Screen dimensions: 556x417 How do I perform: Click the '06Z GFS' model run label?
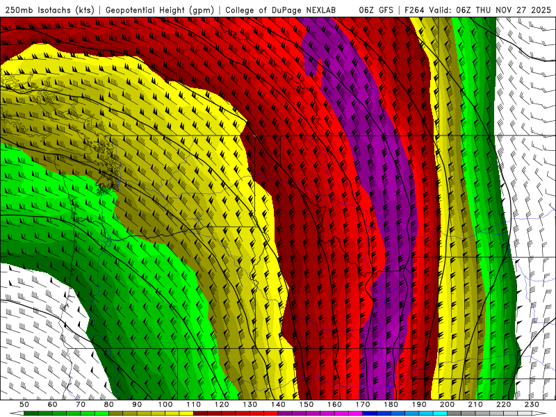(x=376, y=10)
